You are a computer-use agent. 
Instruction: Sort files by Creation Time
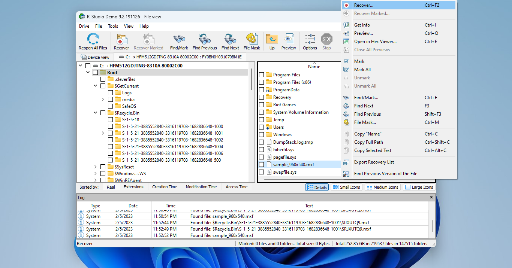pos(165,187)
